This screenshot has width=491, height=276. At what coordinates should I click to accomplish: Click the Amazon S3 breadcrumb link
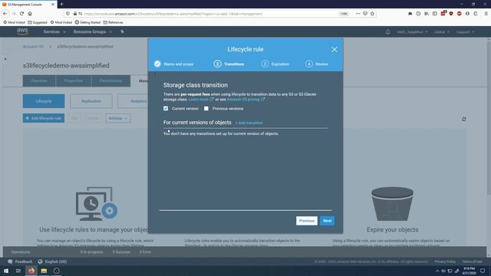point(33,47)
